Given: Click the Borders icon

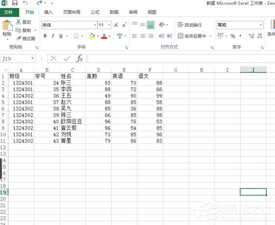Looking at the screenshot, I should 76,36.
